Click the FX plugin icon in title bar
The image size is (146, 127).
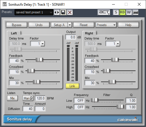point(5,4)
